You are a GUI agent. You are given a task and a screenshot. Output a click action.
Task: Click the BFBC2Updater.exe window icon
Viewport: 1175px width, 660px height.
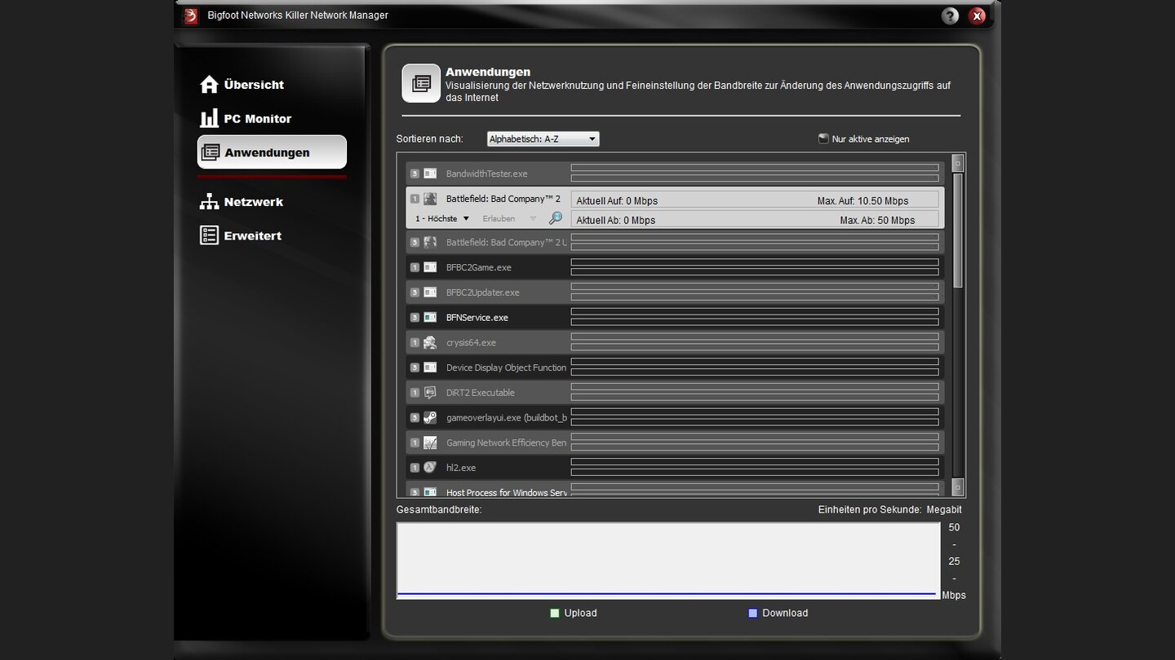click(430, 293)
